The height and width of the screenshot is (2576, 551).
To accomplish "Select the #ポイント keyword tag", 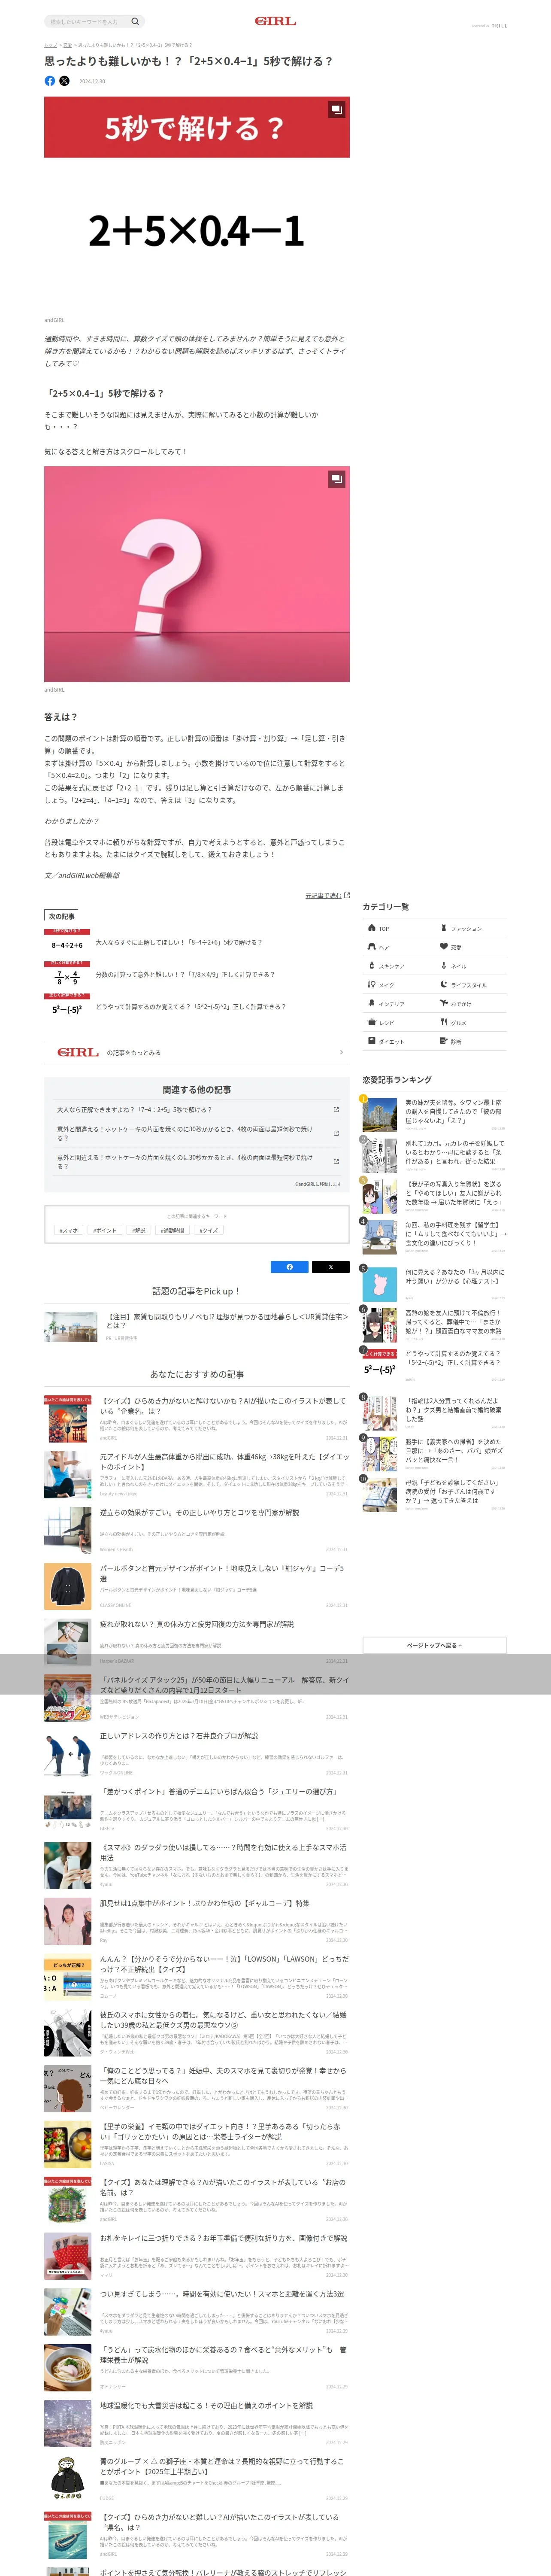I will [105, 1231].
